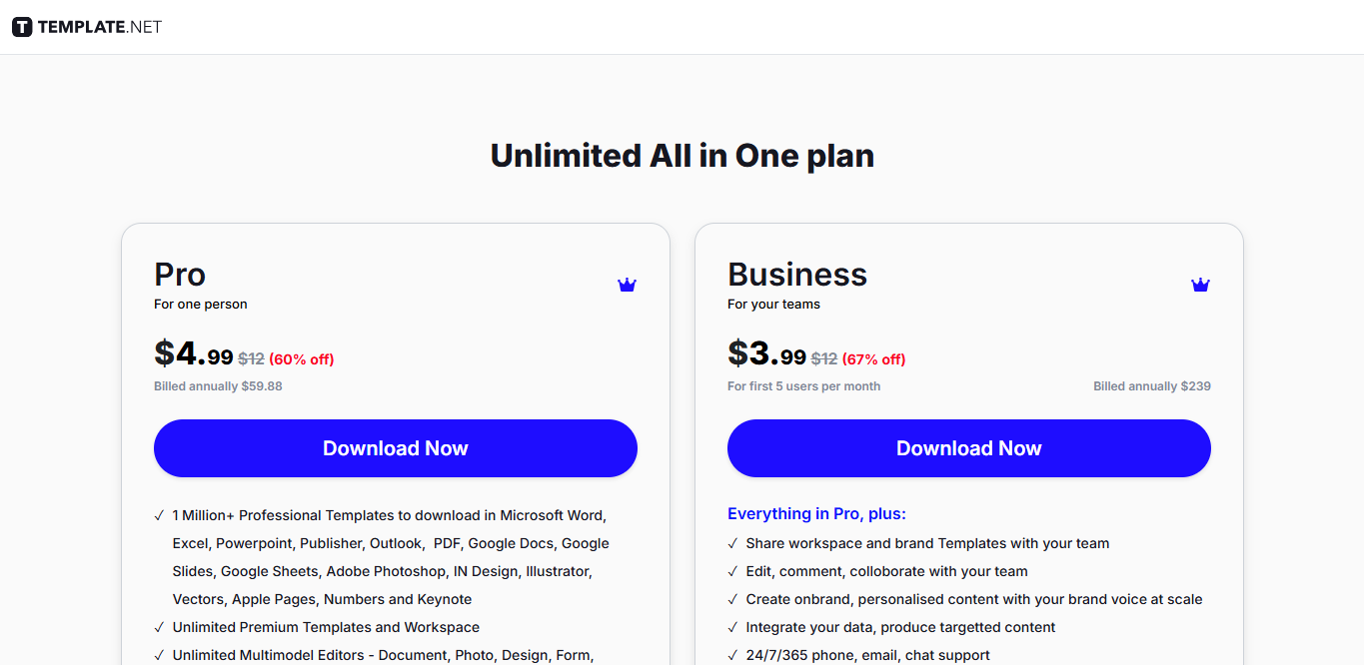
Task: Click the checkmark beside "Unlimited Multimodel Editors"
Action: coord(159,655)
